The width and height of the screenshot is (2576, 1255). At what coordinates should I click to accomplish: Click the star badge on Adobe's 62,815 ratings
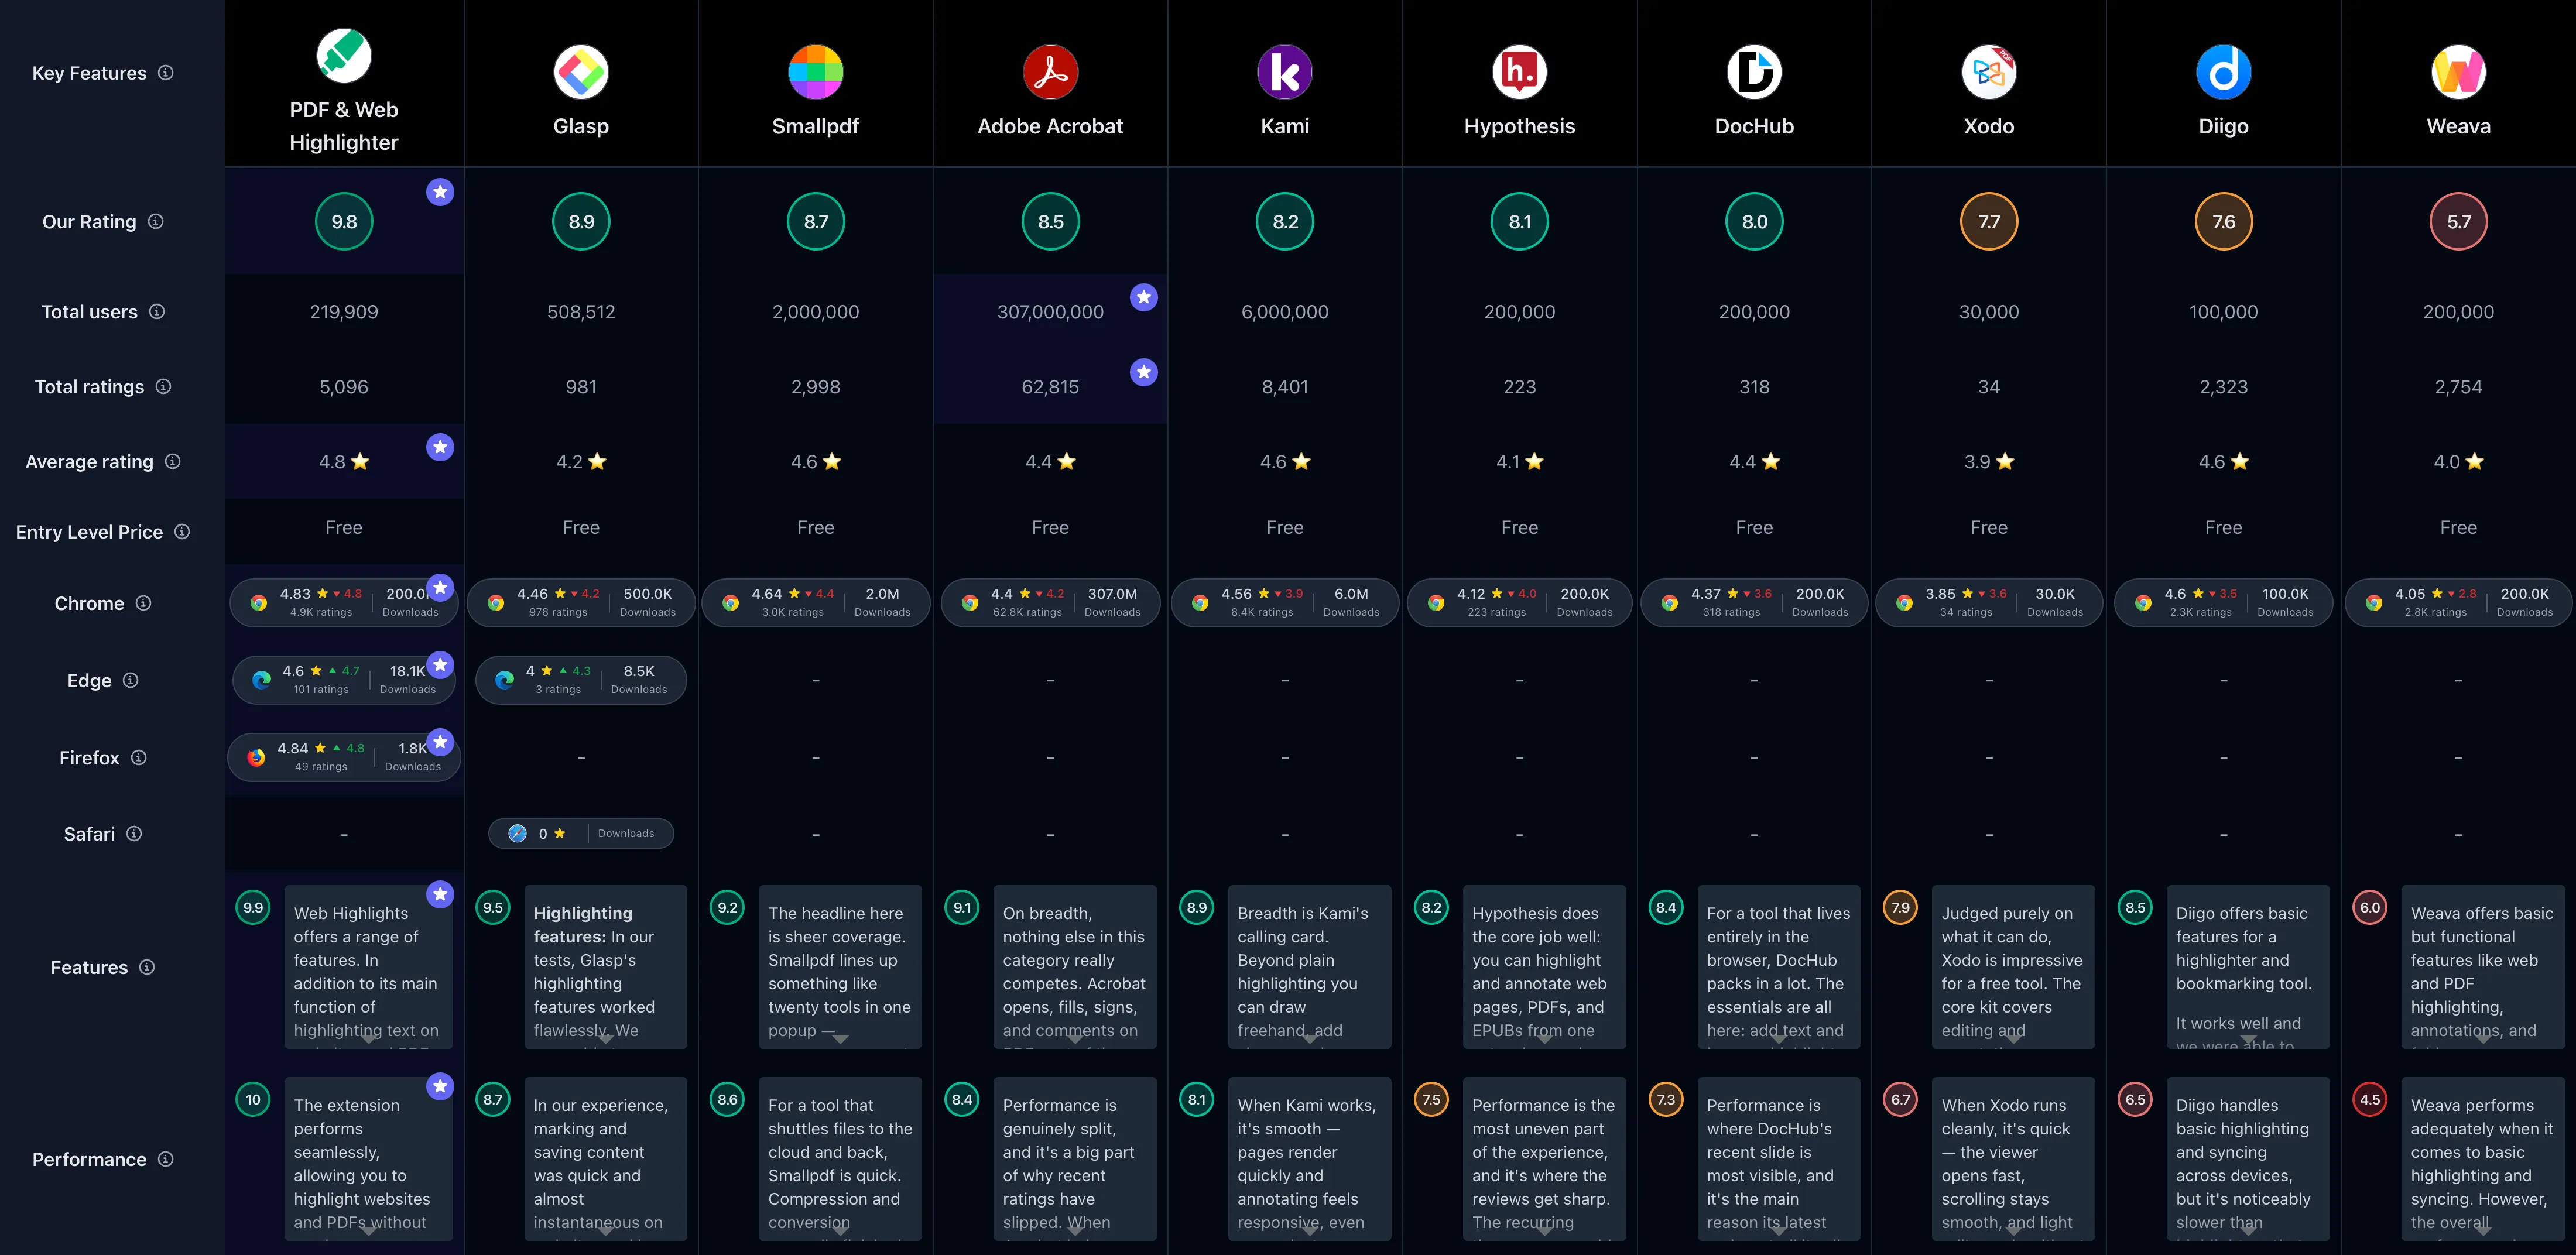pyautogui.click(x=1144, y=372)
